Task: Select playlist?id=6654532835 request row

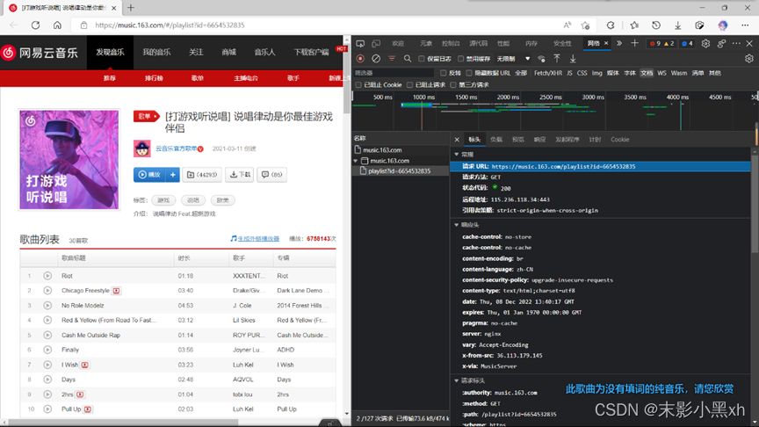Action: (401, 171)
